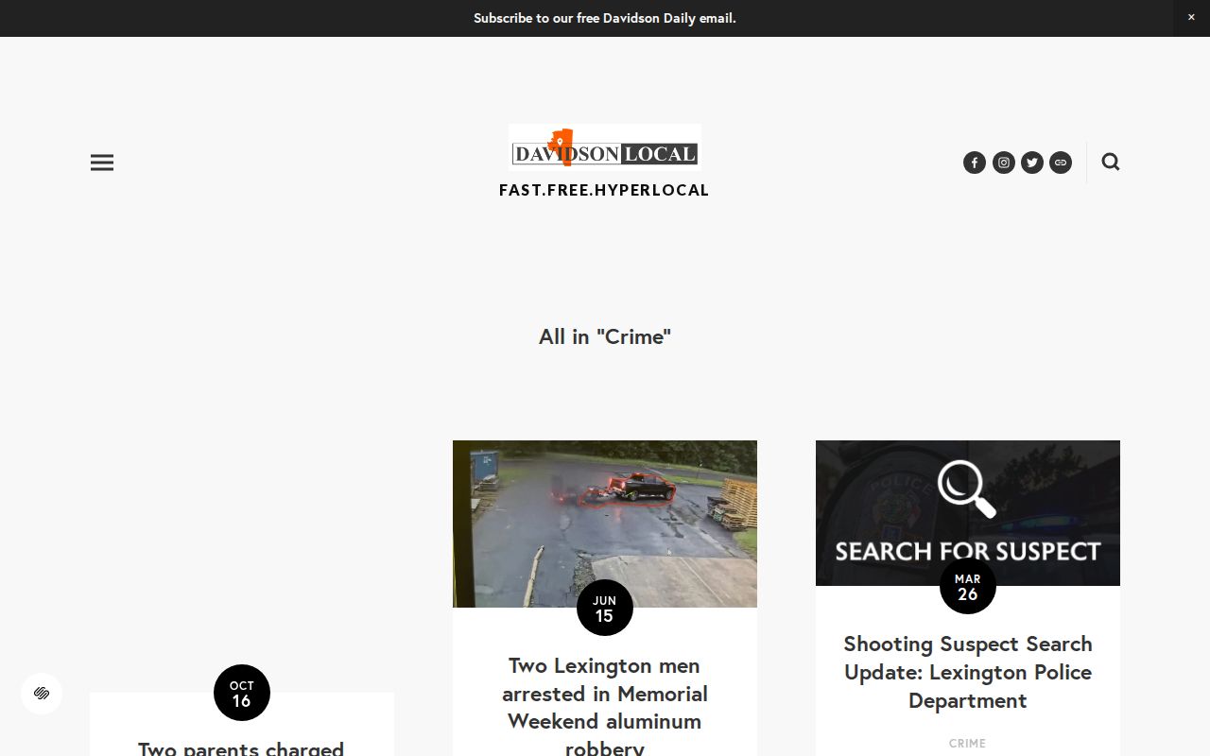The height and width of the screenshot is (756, 1210).
Task: Click the Squarespace badge icon
Action: tap(42, 693)
